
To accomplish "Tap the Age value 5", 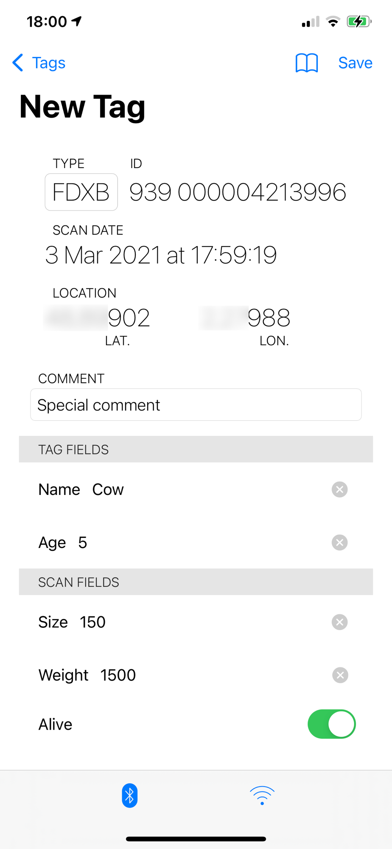I will tap(83, 543).
